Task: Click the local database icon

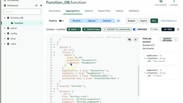Action: click(8, 39)
